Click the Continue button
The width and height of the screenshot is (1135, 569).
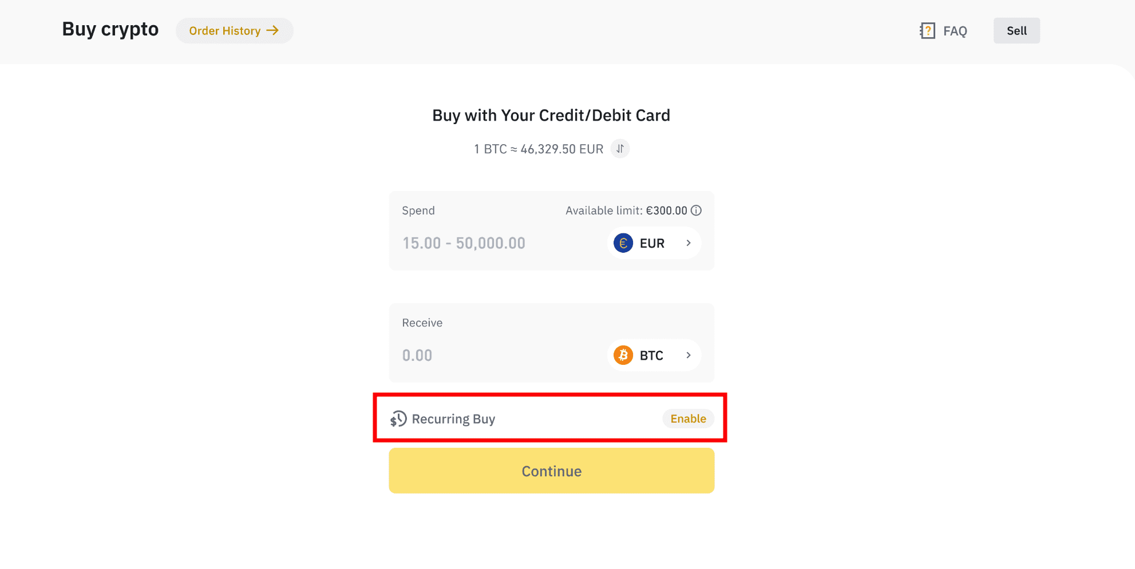click(552, 471)
